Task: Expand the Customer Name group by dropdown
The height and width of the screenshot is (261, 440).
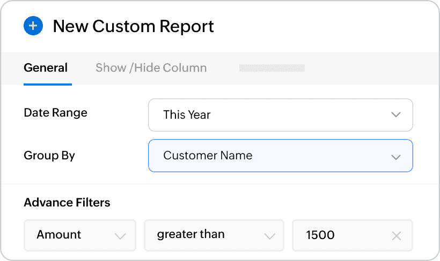Action: pyautogui.click(x=280, y=156)
